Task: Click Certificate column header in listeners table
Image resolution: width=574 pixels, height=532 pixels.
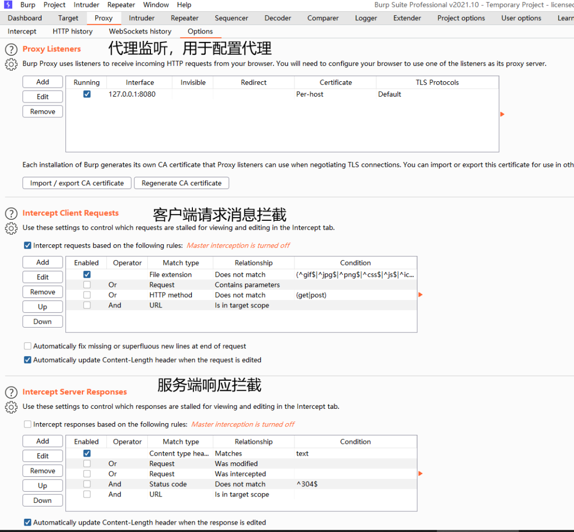Action: click(335, 82)
